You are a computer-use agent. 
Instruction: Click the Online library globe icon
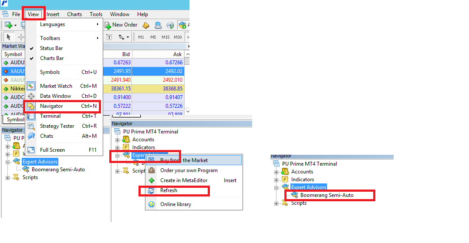tap(152, 204)
